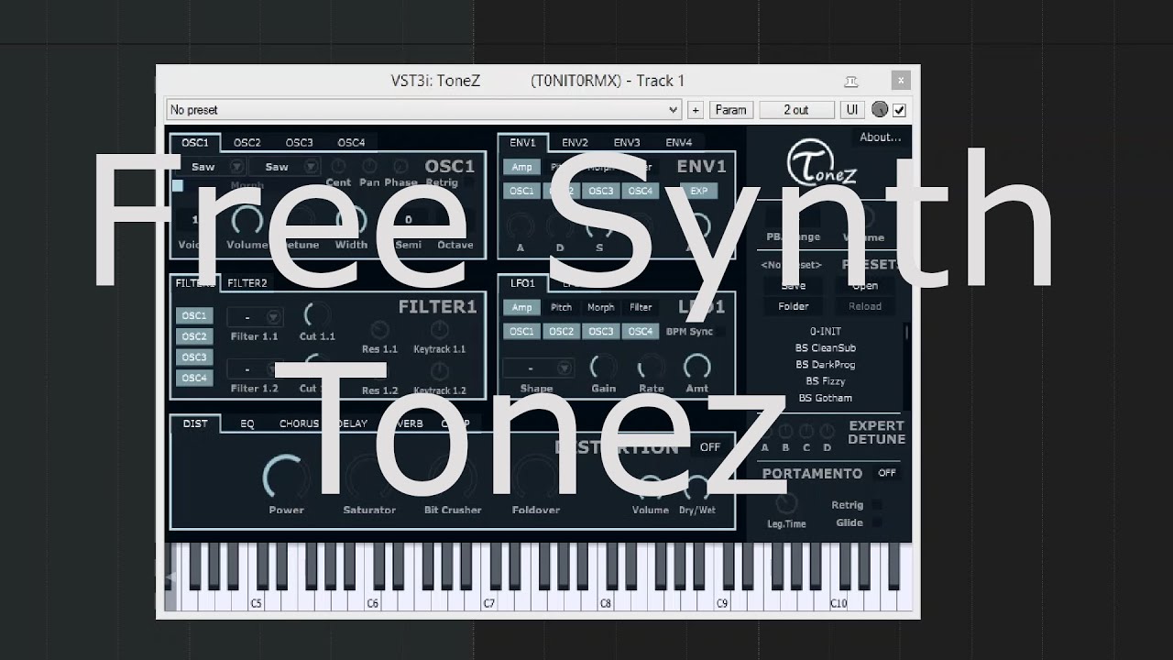Click the OSC1 Phase knob

click(400, 166)
